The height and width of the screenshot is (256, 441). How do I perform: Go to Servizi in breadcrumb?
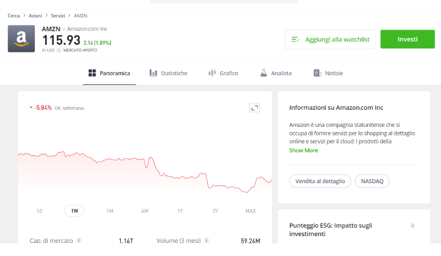tap(58, 16)
